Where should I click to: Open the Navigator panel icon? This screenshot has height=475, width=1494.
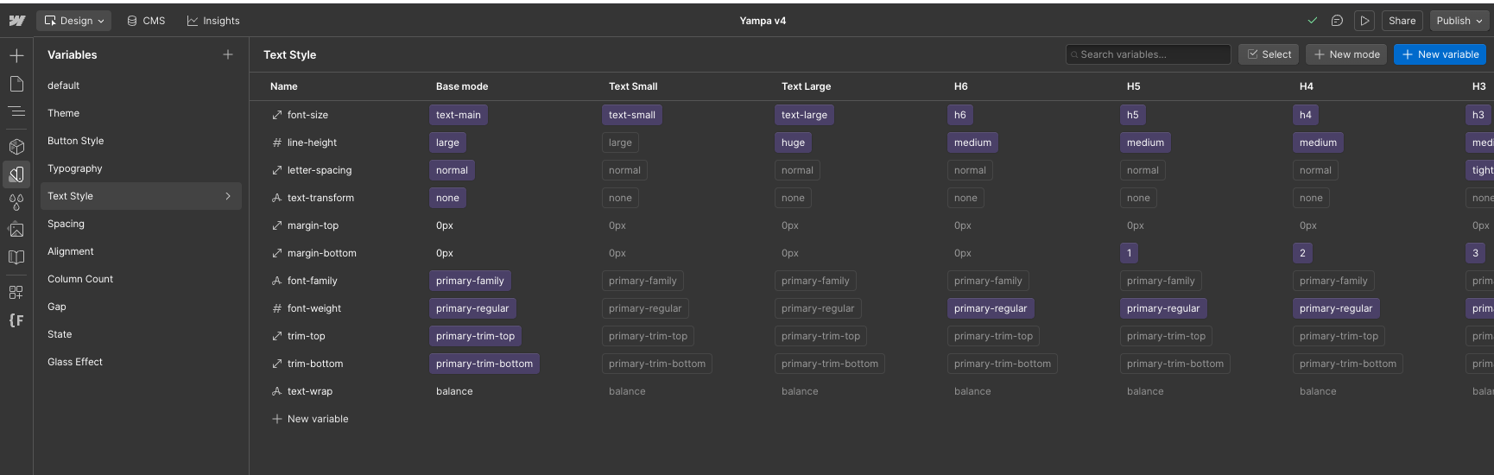pos(16,111)
